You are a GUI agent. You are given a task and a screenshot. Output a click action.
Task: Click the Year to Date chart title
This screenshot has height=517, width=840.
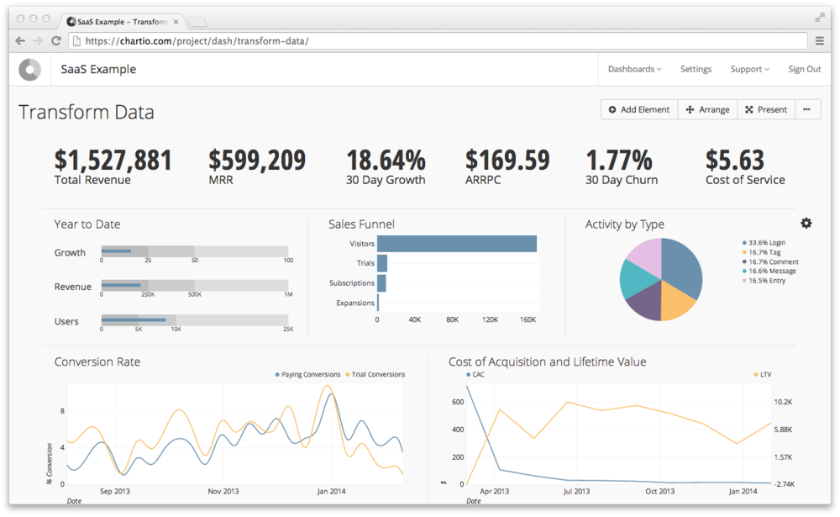click(x=87, y=224)
